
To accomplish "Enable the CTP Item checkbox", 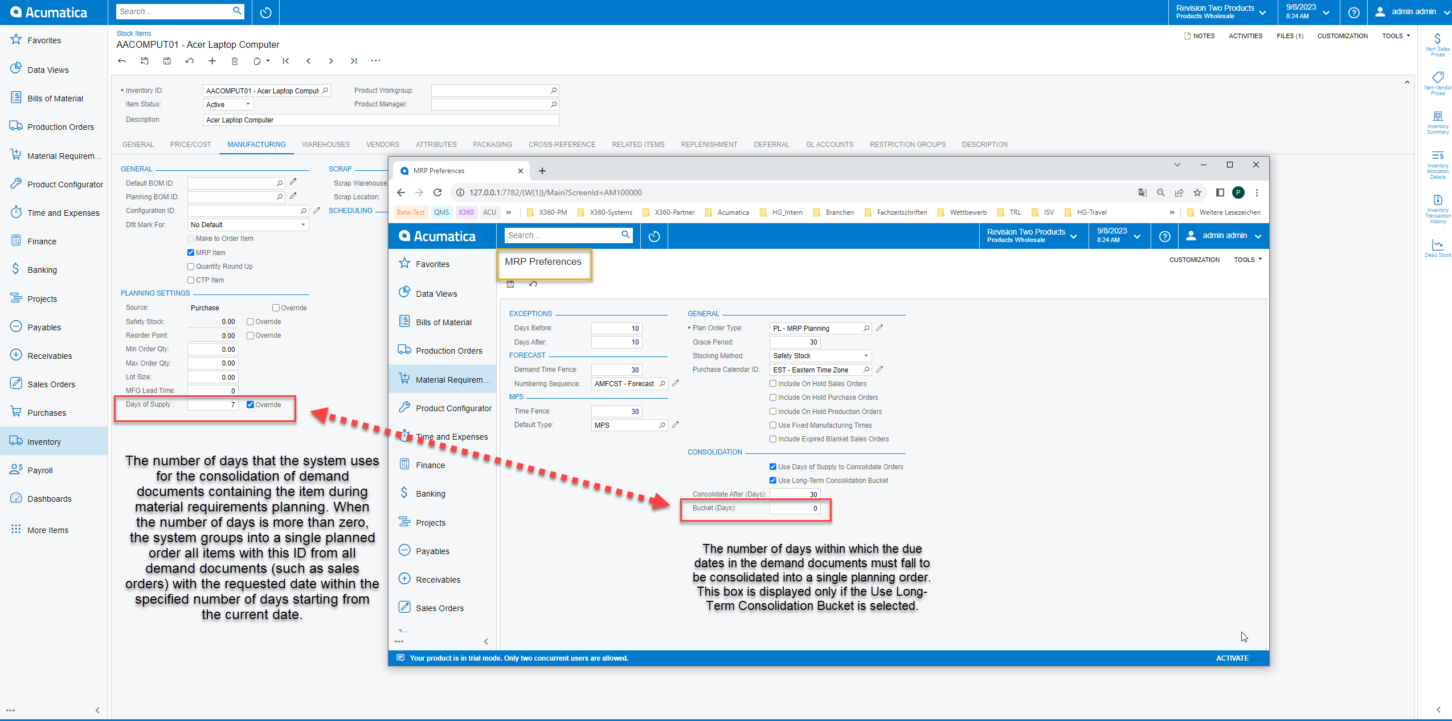I will (191, 280).
